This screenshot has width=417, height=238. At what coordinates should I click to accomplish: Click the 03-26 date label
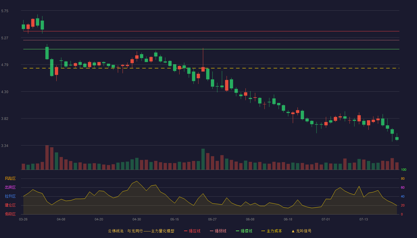pyautogui.click(x=23, y=219)
